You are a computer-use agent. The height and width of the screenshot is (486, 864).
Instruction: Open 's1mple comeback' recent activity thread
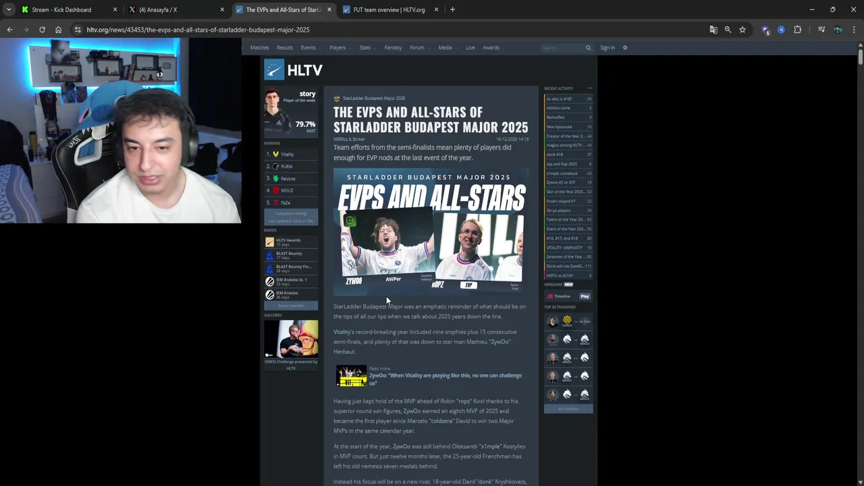(x=568, y=173)
